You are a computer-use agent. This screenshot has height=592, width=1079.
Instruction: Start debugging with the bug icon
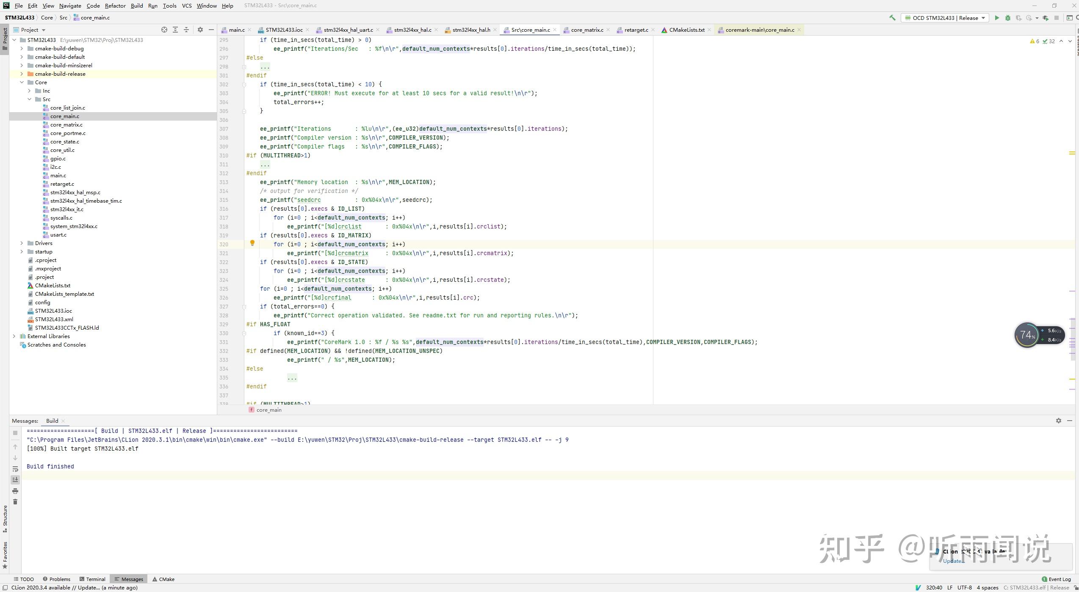pyautogui.click(x=1008, y=18)
